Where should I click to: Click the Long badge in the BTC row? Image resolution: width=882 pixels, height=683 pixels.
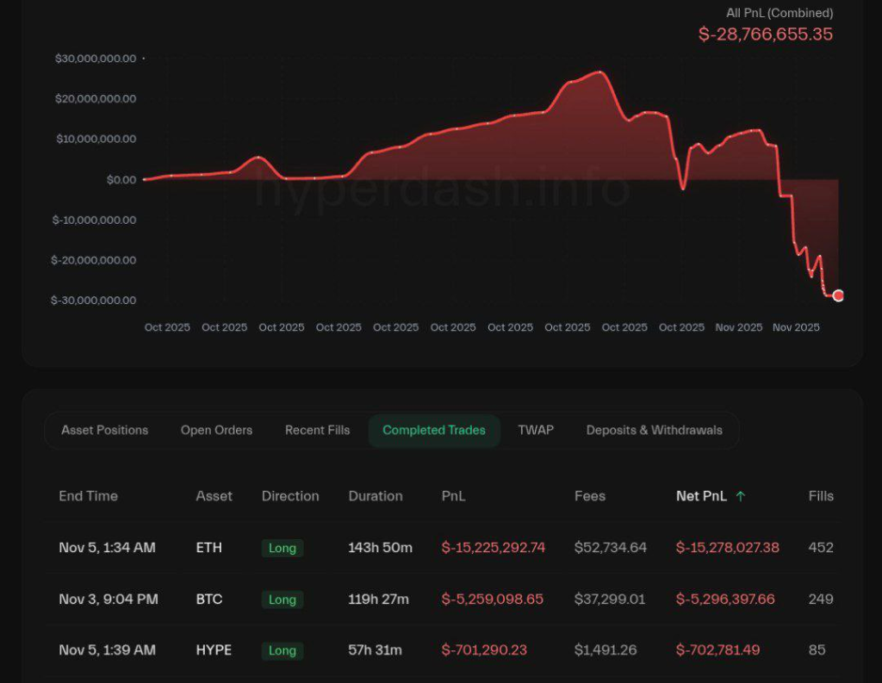pos(282,599)
